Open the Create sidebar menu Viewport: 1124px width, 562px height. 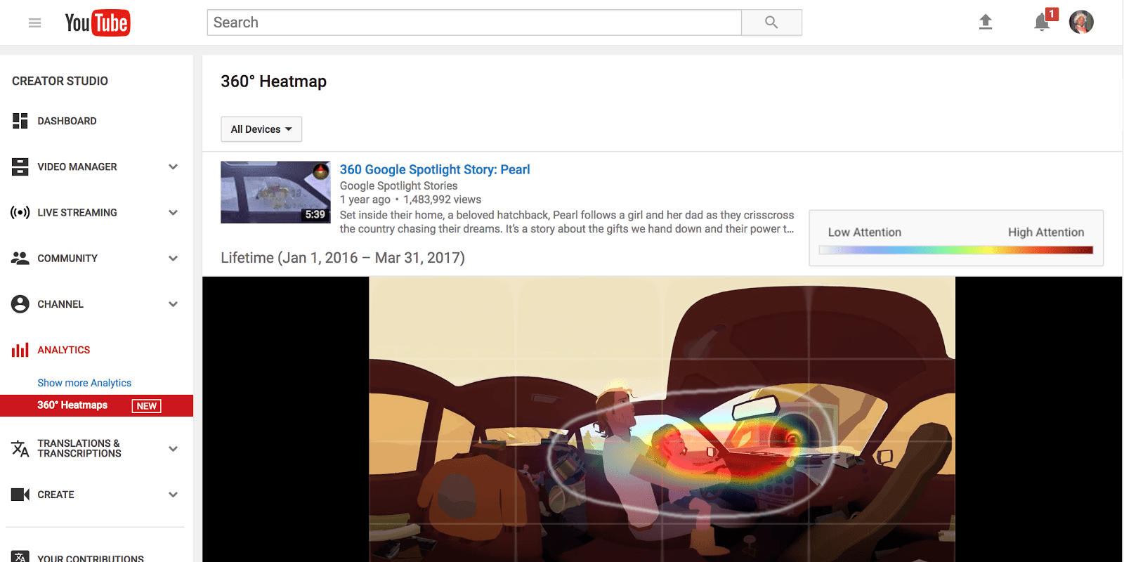96,495
